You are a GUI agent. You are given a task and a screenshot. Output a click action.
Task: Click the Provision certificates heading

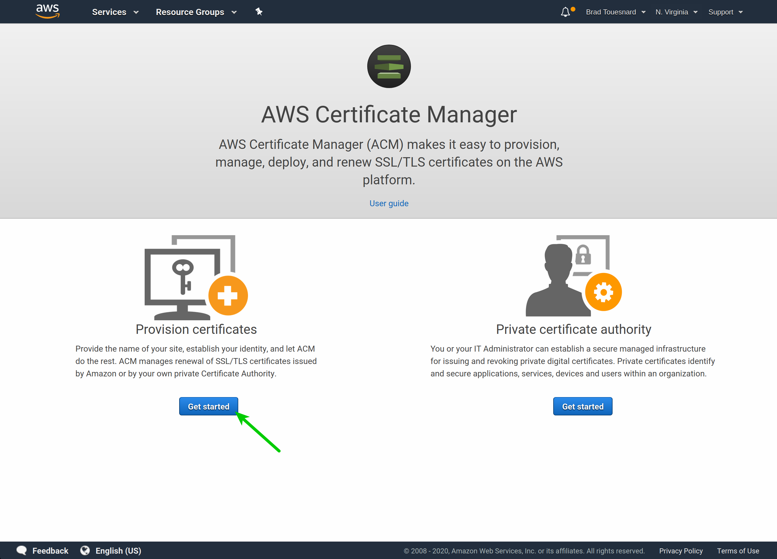(196, 329)
